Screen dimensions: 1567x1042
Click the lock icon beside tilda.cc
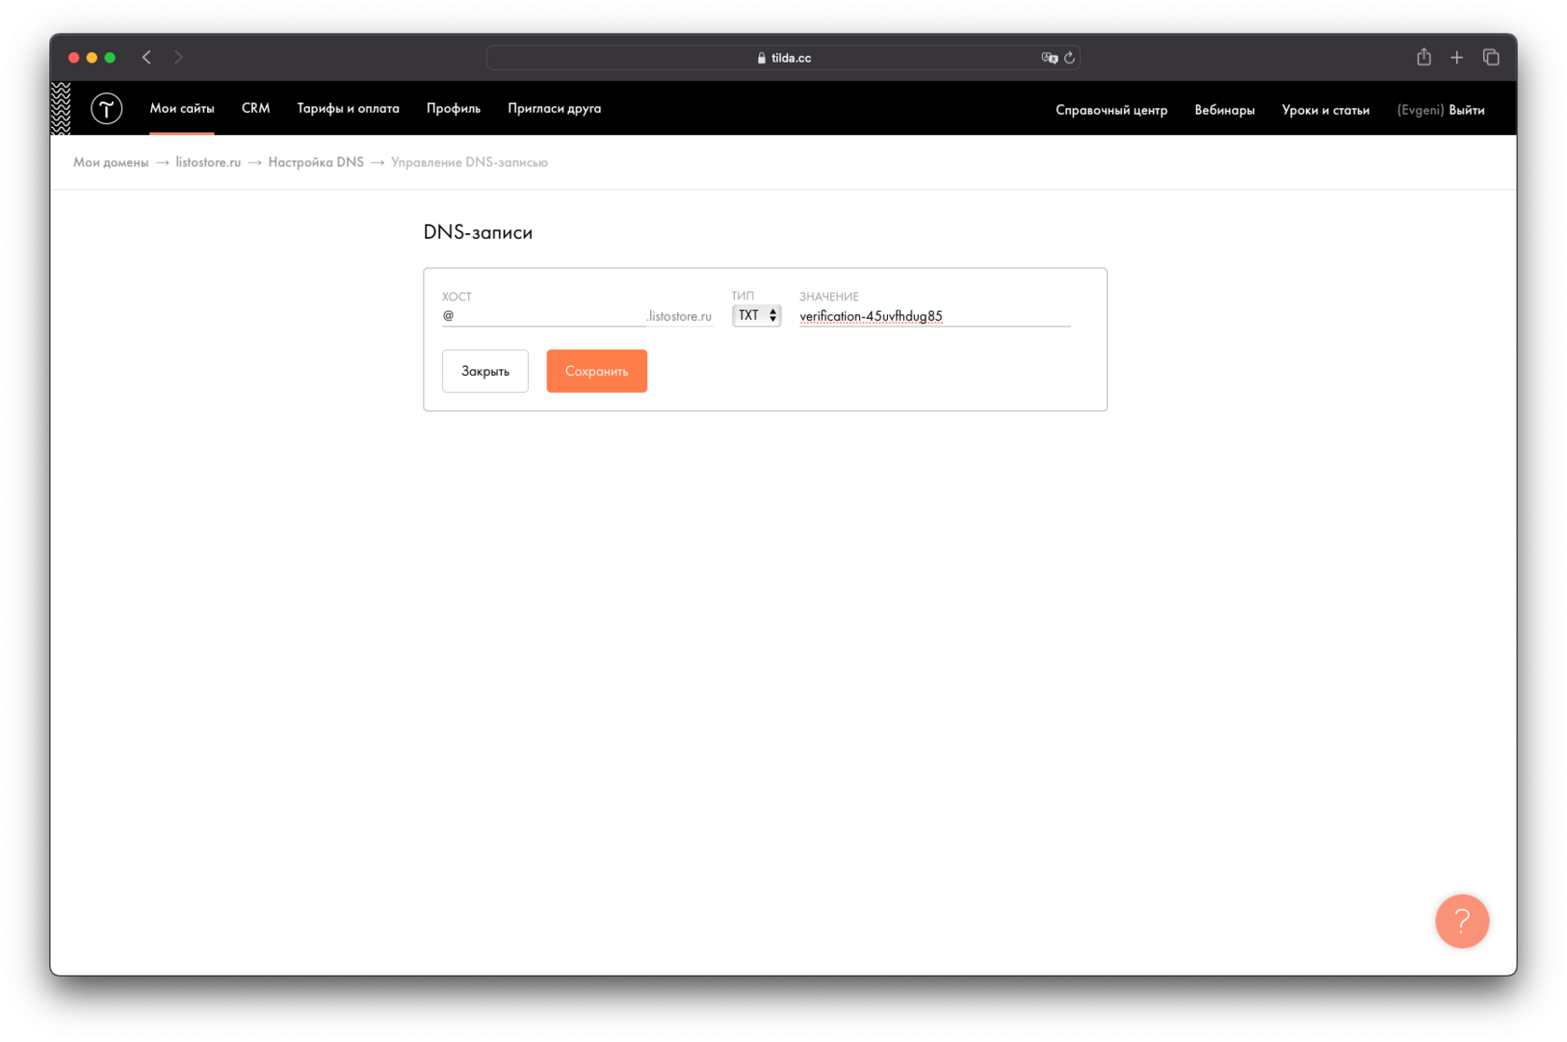(762, 58)
